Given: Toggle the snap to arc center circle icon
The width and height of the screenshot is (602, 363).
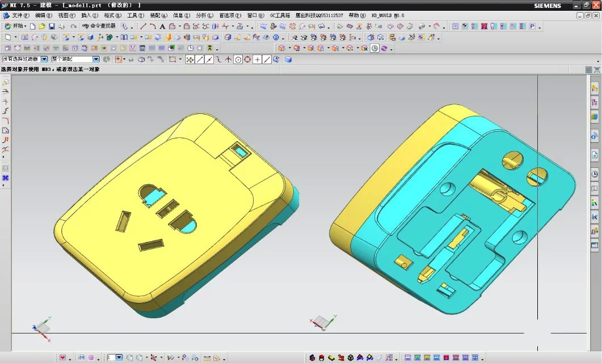Looking at the screenshot, I should tap(238, 60).
